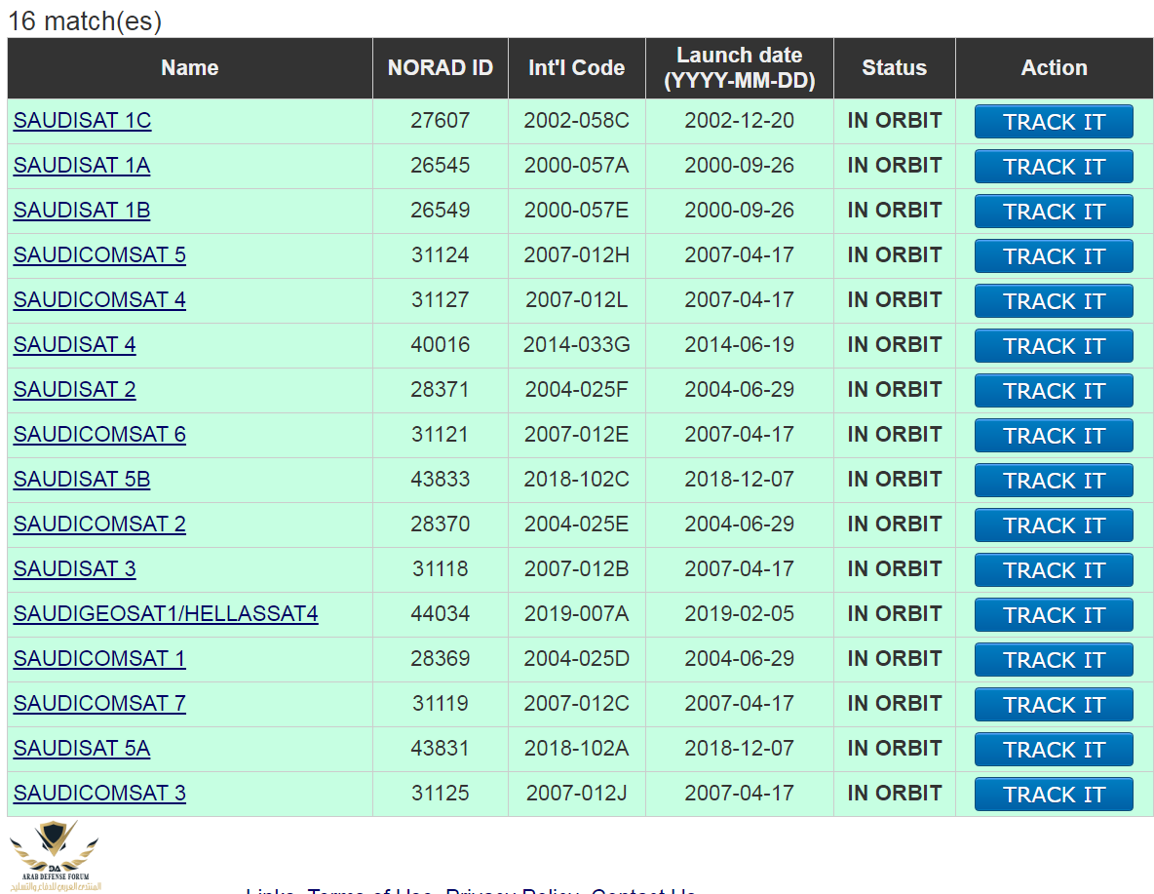This screenshot has height=894, width=1154.
Task: Track the SAUDICOMSAT 3 satellite
Action: 1054,796
